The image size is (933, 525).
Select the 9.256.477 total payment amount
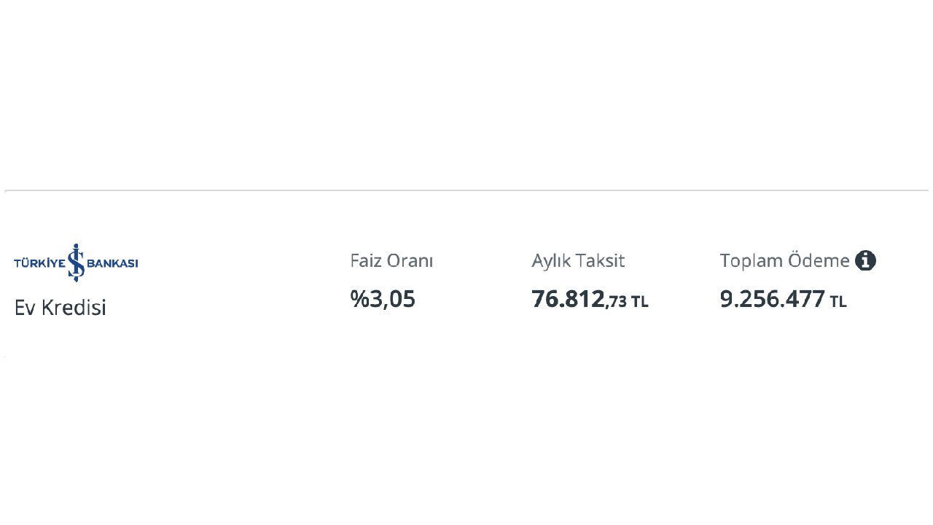[772, 299]
